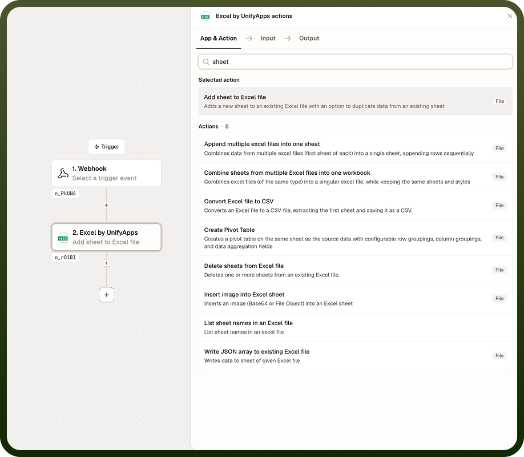
Task: Click 'Select a trigger event' text
Action: (104, 178)
